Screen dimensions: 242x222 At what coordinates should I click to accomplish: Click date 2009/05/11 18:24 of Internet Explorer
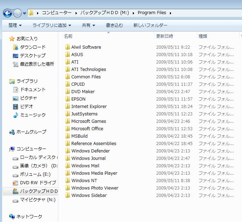pyautogui.click(x=174, y=106)
